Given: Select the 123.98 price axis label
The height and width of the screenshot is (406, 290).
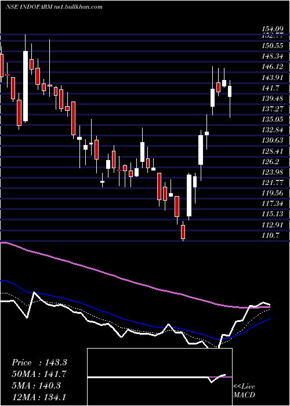Looking at the screenshot, I should tap(273, 172).
